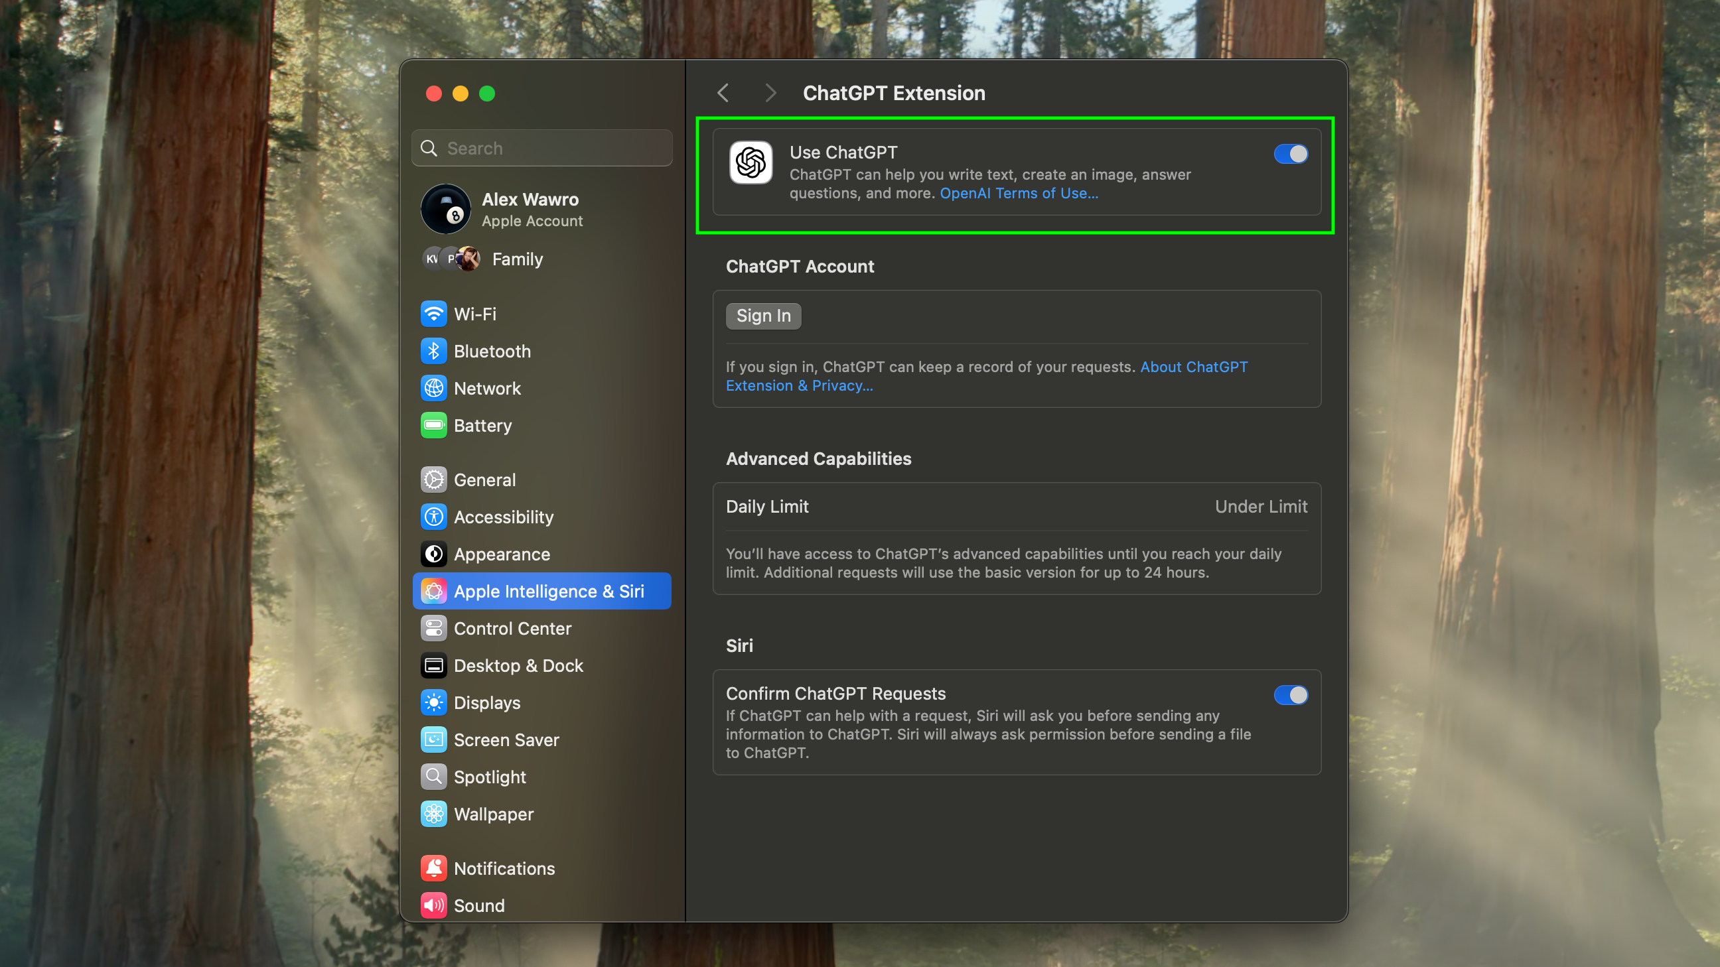This screenshot has height=967, width=1720.
Task: Select Spotlight in the sidebar
Action: pyautogui.click(x=490, y=777)
